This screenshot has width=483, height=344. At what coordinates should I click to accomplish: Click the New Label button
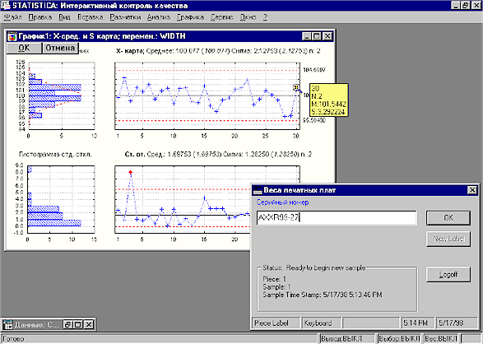click(x=448, y=239)
